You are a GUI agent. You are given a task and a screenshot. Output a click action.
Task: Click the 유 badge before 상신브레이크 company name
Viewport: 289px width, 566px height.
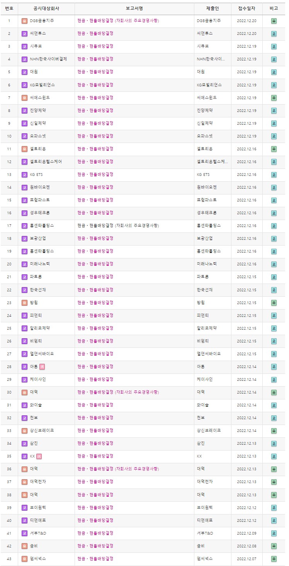[x=24, y=430]
